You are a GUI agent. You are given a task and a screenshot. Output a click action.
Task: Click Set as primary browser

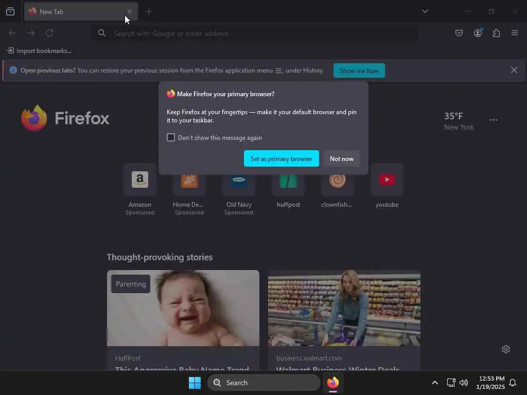[x=282, y=158]
